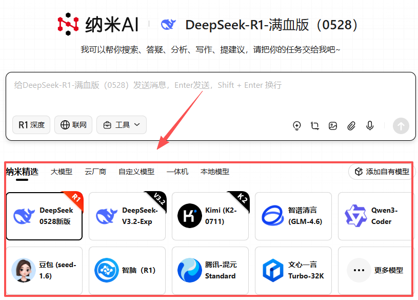Click the 豆包 avatar icon

(x=24, y=270)
